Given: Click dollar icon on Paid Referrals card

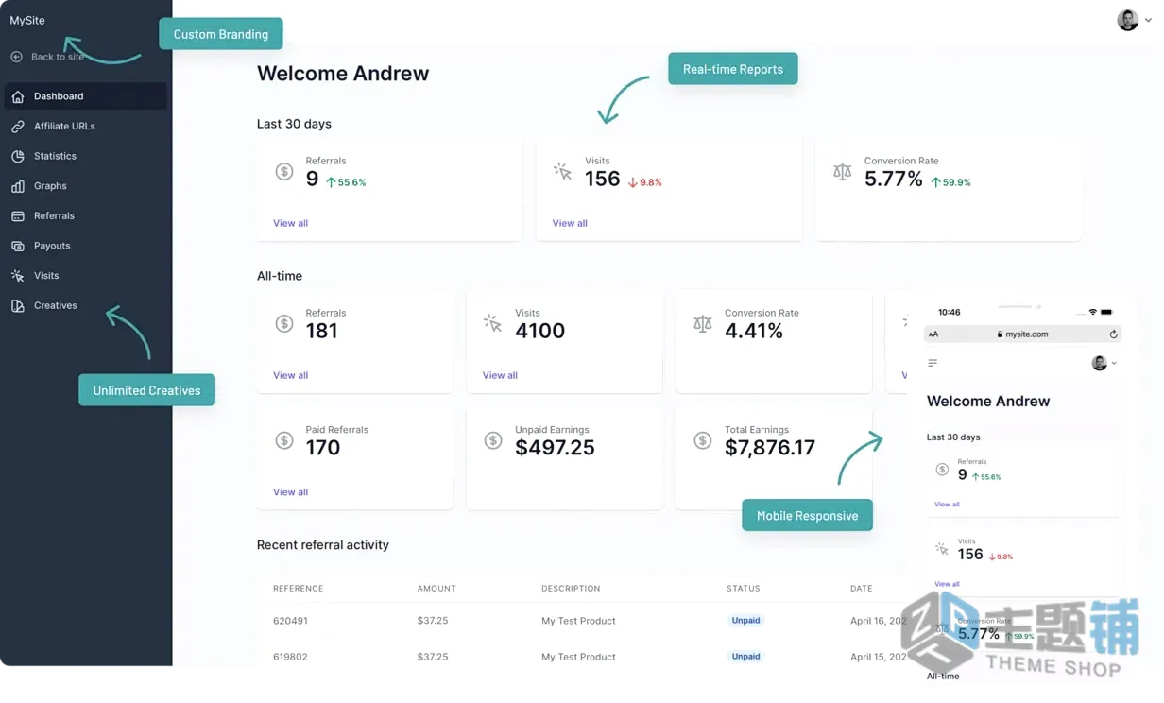Looking at the screenshot, I should [x=284, y=440].
